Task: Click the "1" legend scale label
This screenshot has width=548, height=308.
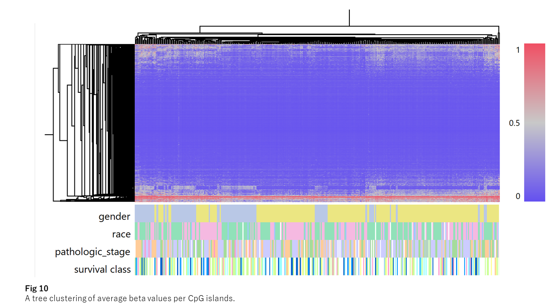Action: click(x=518, y=50)
